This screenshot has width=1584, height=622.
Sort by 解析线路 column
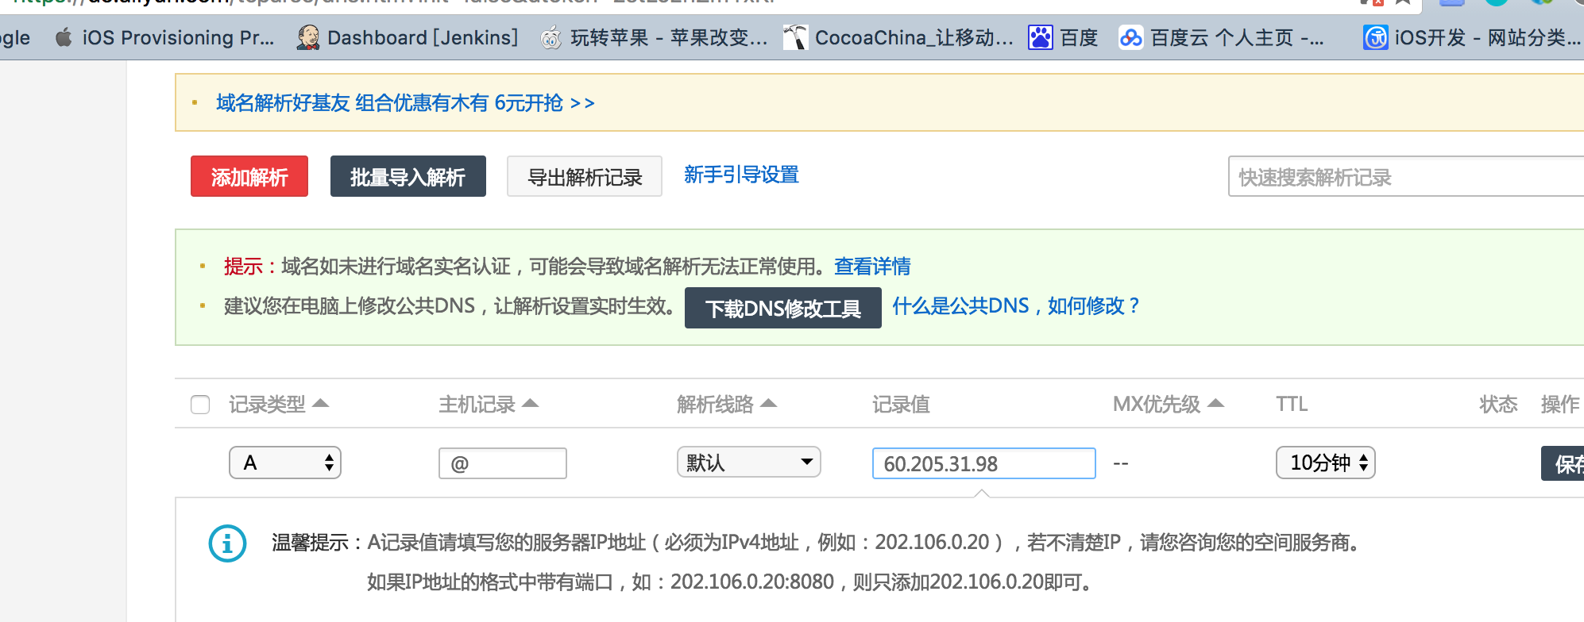(727, 405)
